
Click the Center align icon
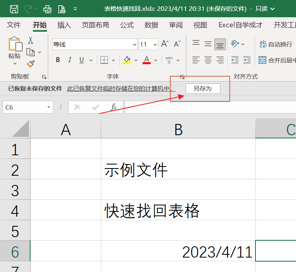click(x=208, y=60)
